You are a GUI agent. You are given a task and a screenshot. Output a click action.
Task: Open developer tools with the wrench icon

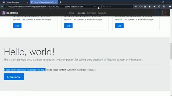(x=136, y=7)
